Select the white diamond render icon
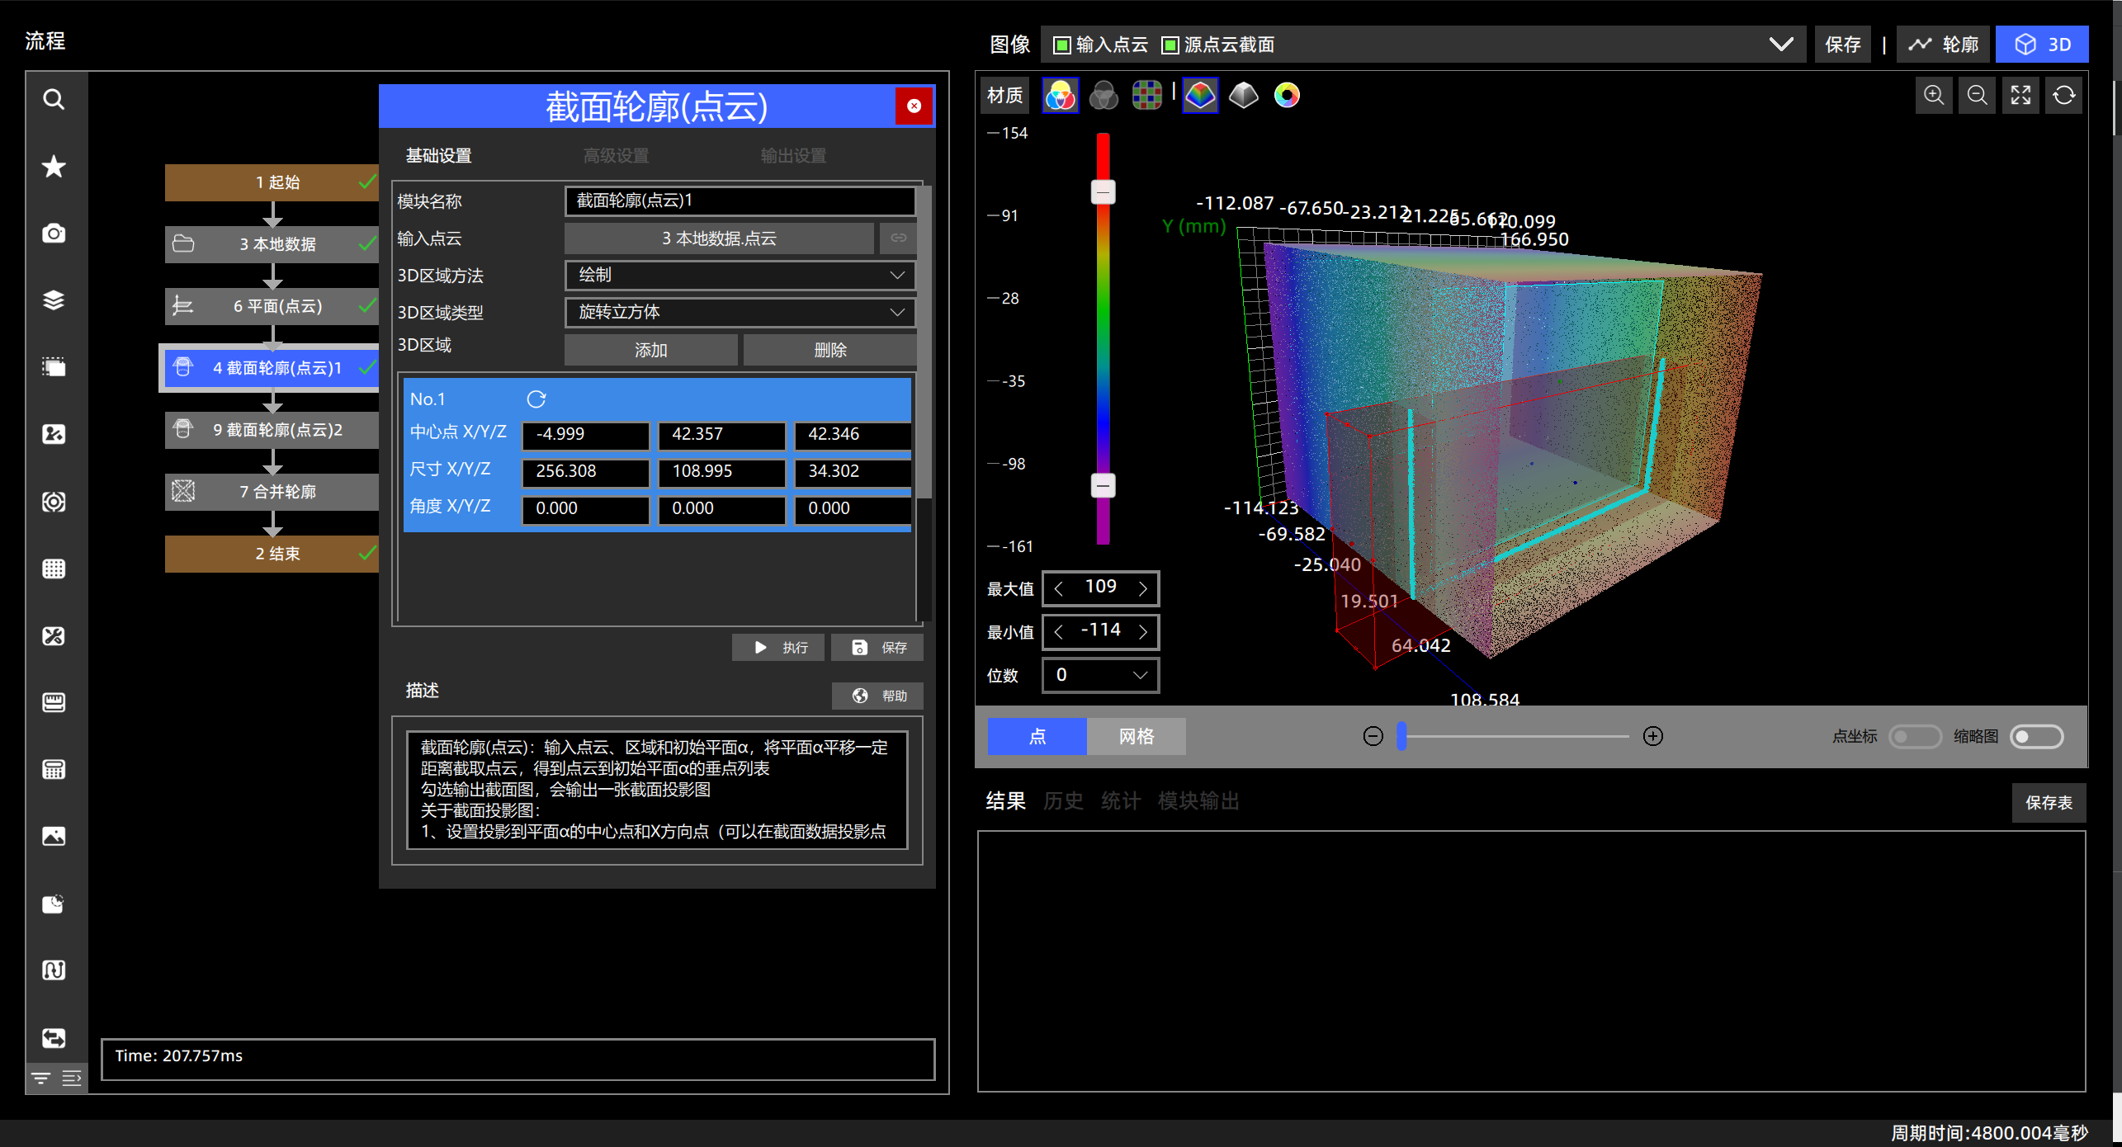The height and width of the screenshot is (1147, 2122). [1244, 96]
